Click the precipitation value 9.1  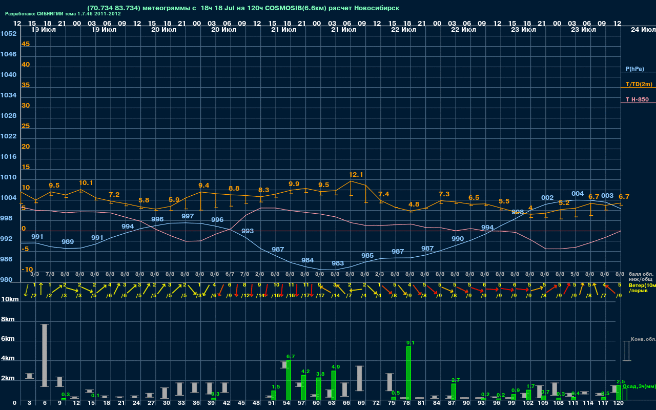411,343
